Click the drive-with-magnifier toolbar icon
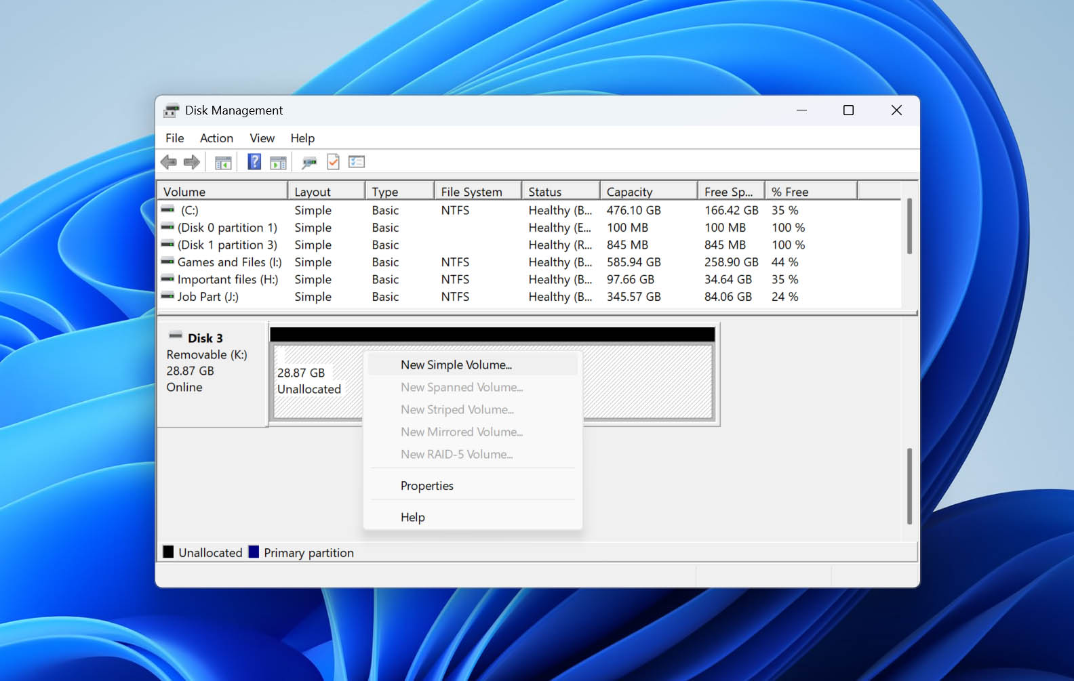The width and height of the screenshot is (1074, 681). [309, 163]
